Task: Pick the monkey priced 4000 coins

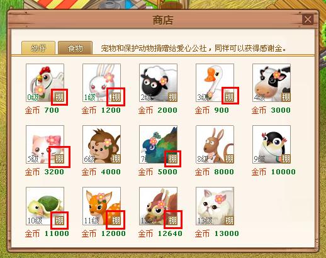Action: coord(101,145)
